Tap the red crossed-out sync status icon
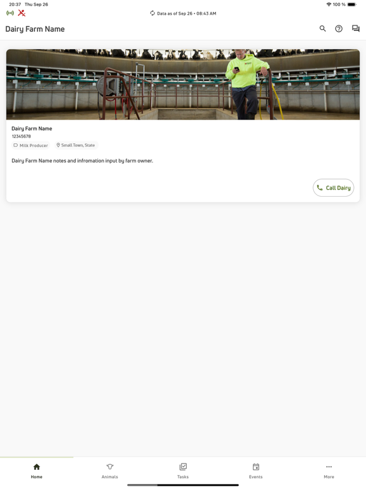This screenshot has height=489, width=366. tap(22, 13)
